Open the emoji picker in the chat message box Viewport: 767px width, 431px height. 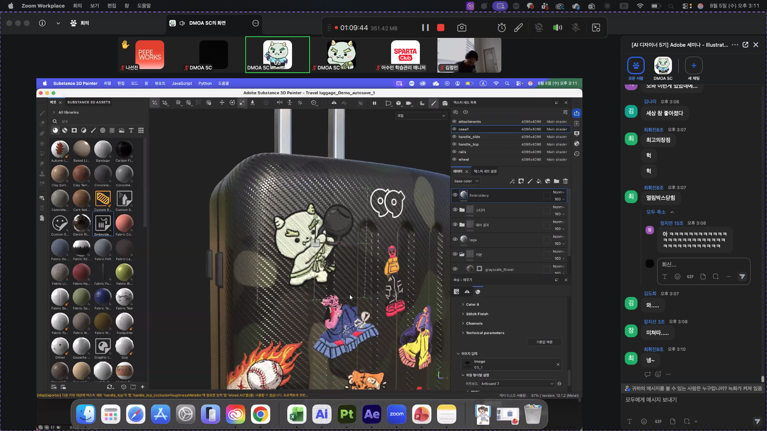(644, 421)
